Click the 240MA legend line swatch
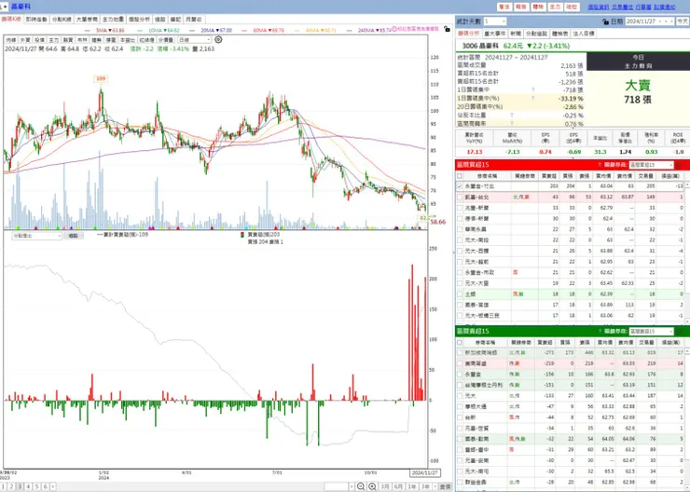 (x=349, y=31)
